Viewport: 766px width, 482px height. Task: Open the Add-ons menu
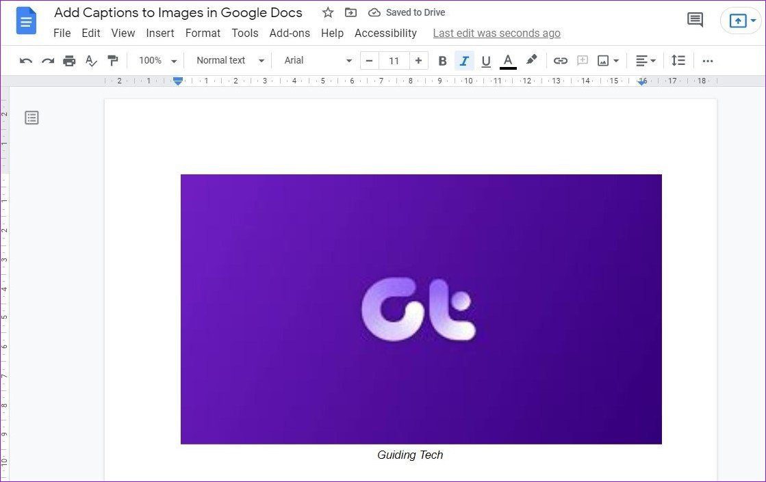point(290,34)
